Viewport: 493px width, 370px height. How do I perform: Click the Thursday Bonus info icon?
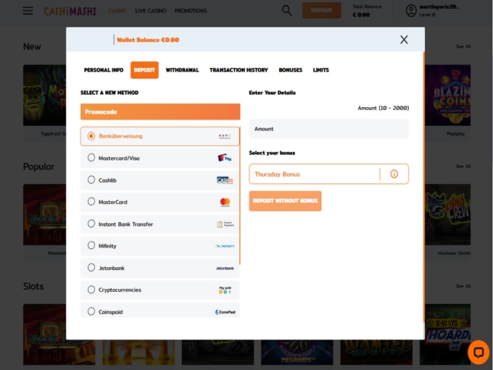coord(394,174)
